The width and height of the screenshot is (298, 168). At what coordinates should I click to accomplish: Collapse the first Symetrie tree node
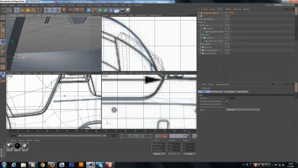pyautogui.click(x=202, y=28)
